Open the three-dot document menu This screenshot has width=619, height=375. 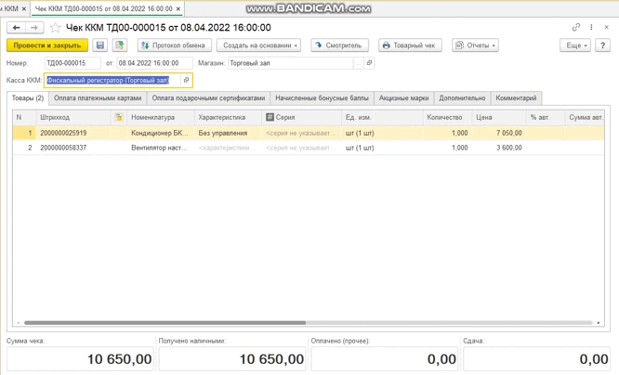click(591, 27)
